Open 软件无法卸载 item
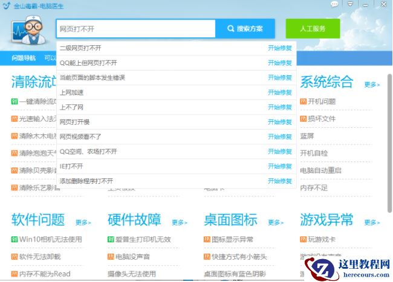393x282 pixels. pos(40,257)
